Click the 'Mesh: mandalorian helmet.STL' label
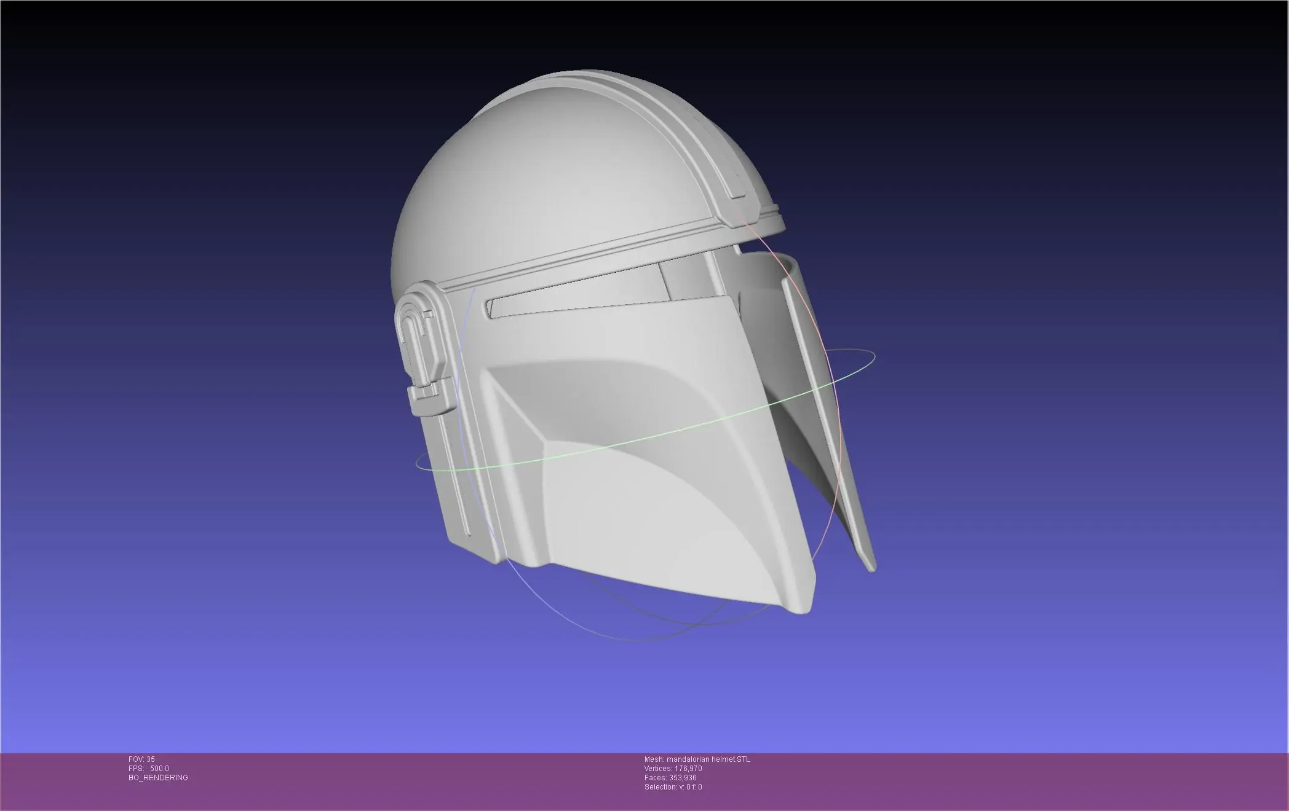This screenshot has height=811, width=1289. coord(697,759)
